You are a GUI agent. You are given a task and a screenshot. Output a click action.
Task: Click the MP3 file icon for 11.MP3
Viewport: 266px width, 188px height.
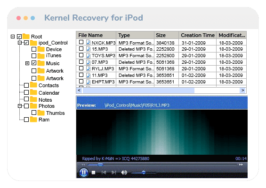click(x=88, y=75)
